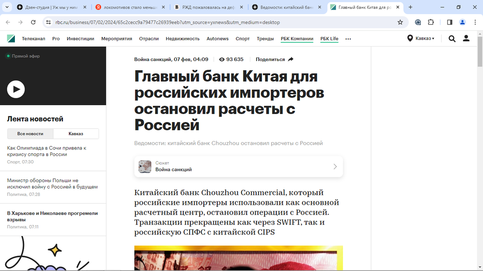Expand more sections with three dots
The image size is (483, 271).
click(x=348, y=39)
